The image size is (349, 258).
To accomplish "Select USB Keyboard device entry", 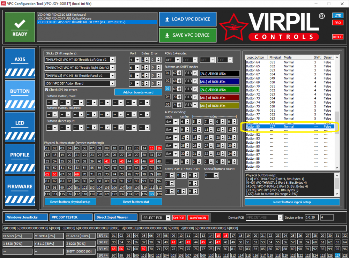I will click(97, 15).
